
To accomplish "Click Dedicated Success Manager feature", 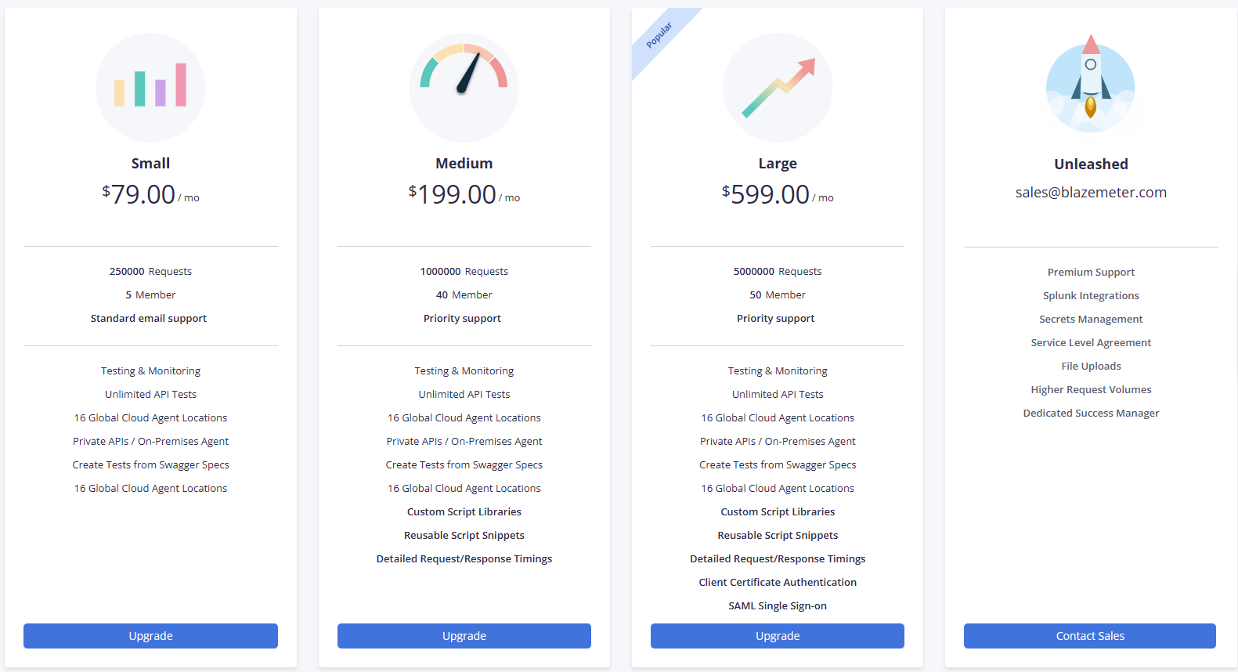I will (x=1091, y=414).
